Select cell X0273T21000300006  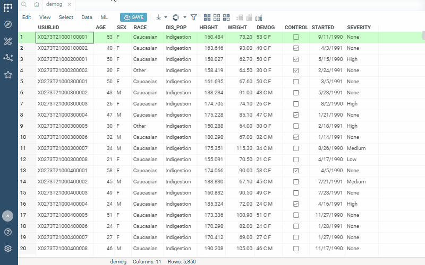click(65, 137)
